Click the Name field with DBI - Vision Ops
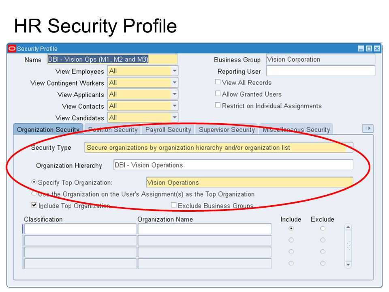 112,59
